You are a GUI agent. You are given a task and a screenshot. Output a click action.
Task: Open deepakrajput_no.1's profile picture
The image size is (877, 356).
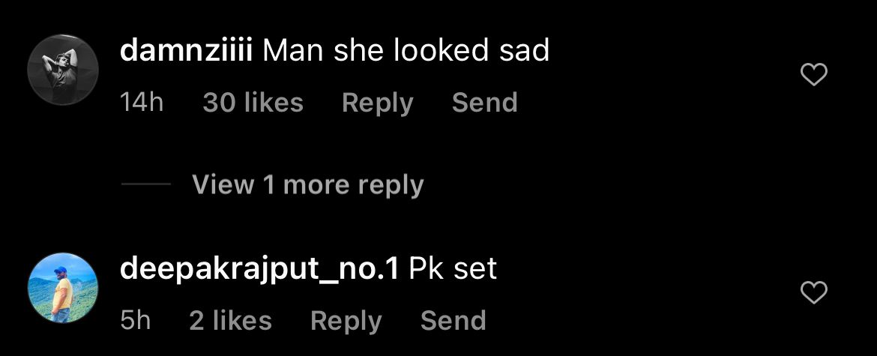63,288
